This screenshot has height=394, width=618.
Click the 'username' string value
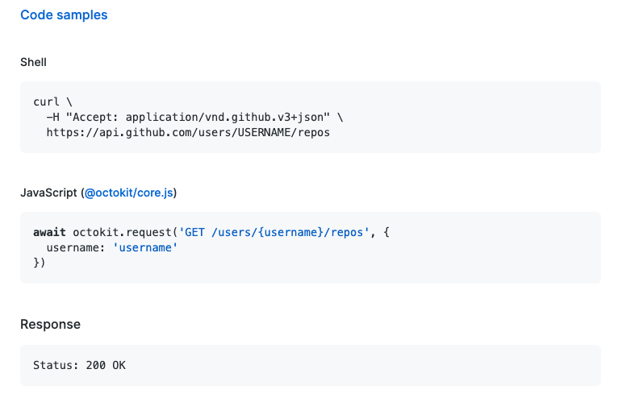(145, 247)
